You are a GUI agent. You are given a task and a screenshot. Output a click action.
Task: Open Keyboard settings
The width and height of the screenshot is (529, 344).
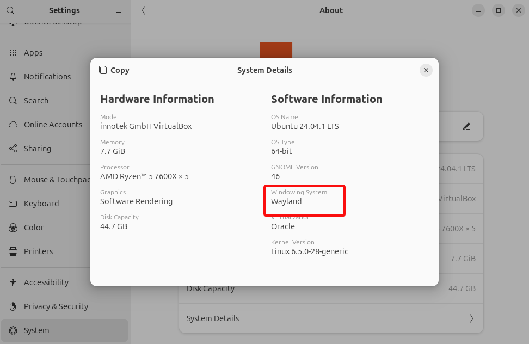[64, 204]
